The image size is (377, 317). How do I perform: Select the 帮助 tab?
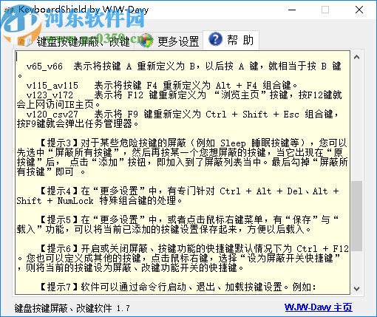pos(231,40)
